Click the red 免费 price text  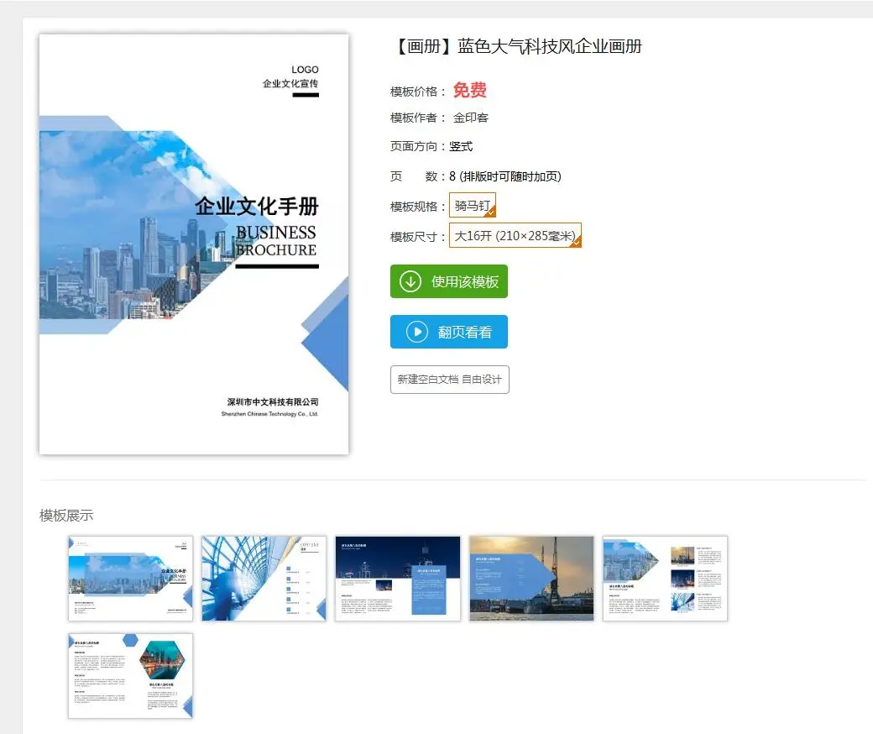(470, 90)
